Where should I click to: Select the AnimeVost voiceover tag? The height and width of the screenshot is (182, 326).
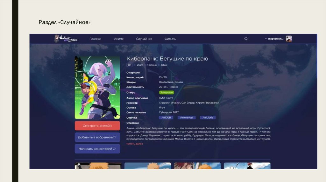187,117
